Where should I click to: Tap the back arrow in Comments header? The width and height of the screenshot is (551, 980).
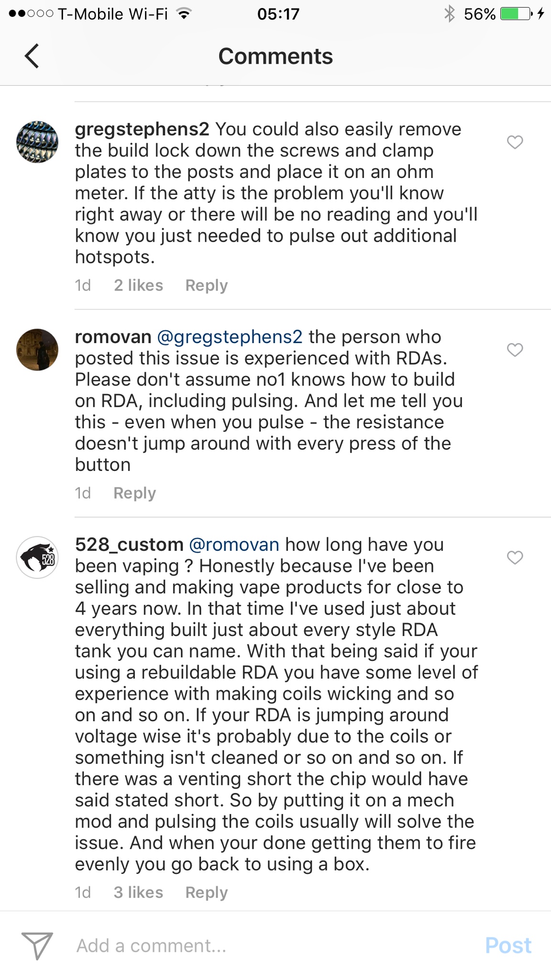point(32,56)
